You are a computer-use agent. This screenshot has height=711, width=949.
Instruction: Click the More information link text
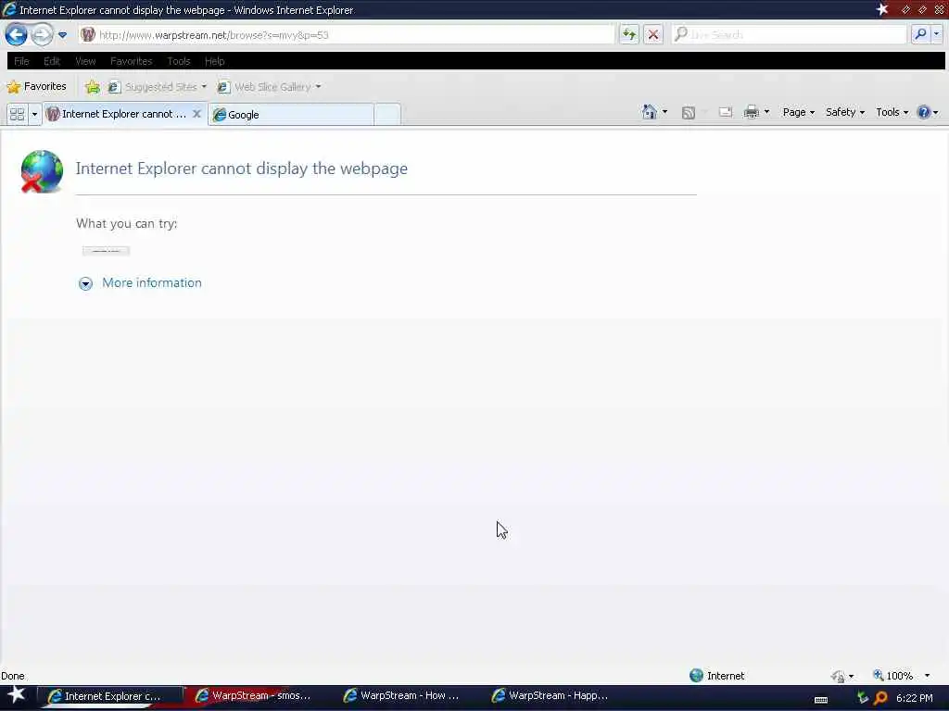(152, 283)
